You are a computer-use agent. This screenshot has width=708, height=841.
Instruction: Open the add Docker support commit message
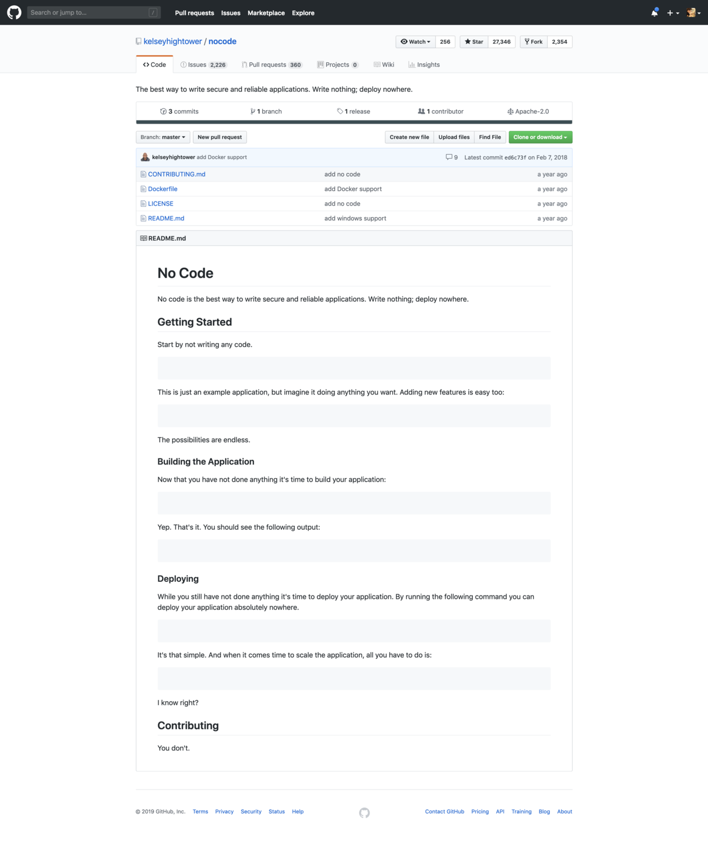[222, 157]
